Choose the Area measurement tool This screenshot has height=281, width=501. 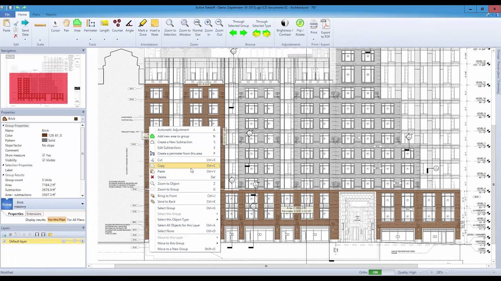[77, 26]
